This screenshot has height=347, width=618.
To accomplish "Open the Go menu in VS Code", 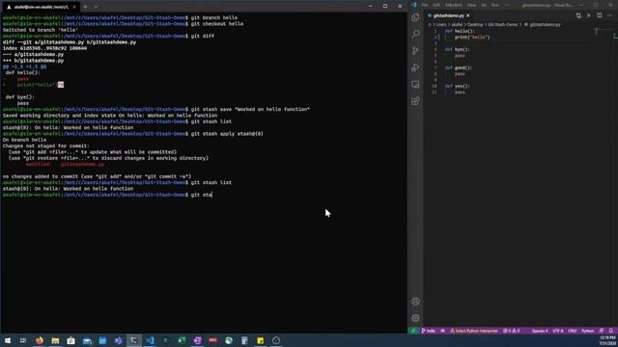I will tap(484, 5).
